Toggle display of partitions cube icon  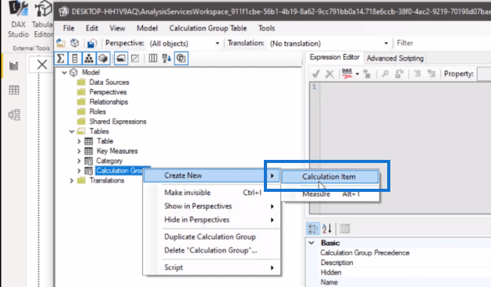point(103,58)
